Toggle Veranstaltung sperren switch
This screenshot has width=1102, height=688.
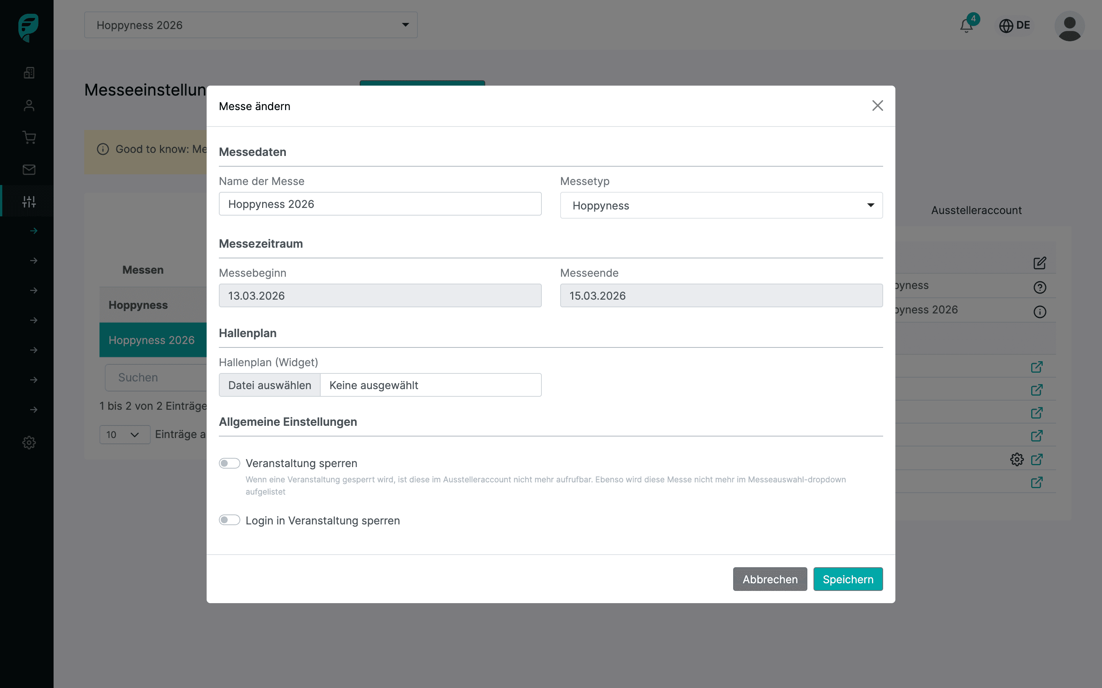pos(230,463)
